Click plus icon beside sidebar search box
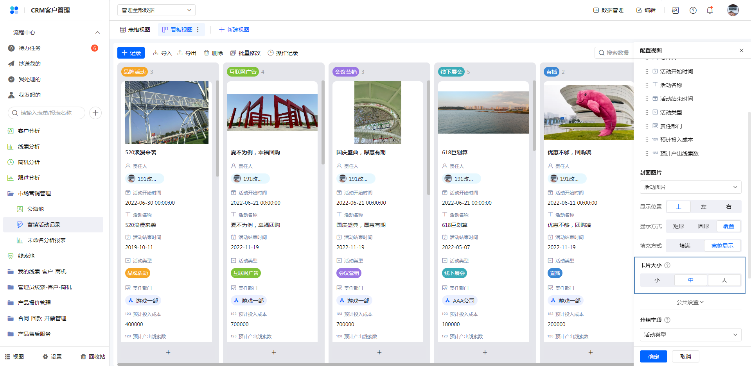 95,113
